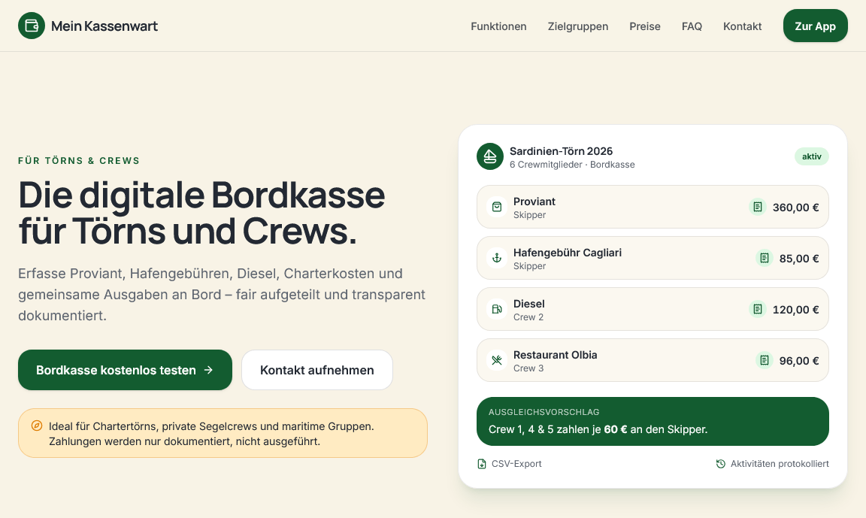Click the history icon by Aktivitäten protokolliert

click(x=721, y=464)
